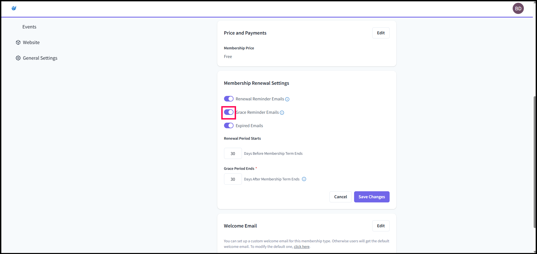Click the 'Renewal Period Starts' label
537x254 pixels.
click(x=242, y=138)
